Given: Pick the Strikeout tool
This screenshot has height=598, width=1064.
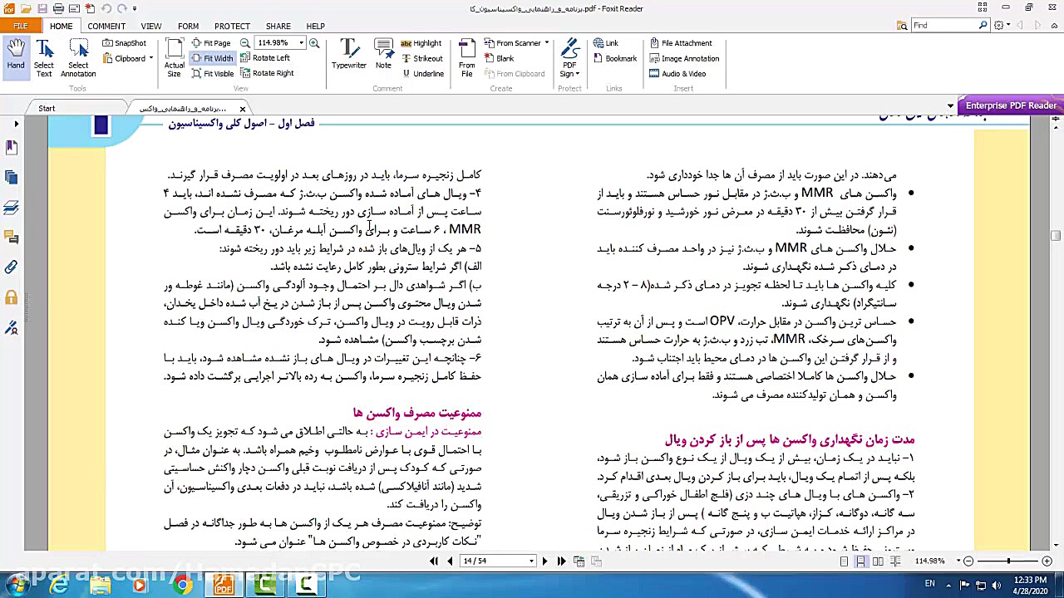Looking at the screenshot, I should 421,58.
